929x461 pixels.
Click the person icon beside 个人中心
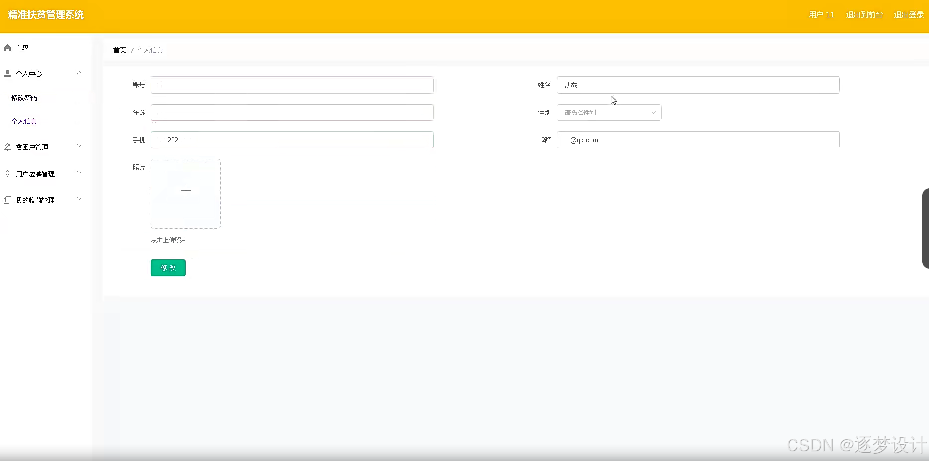pos(7,74)
